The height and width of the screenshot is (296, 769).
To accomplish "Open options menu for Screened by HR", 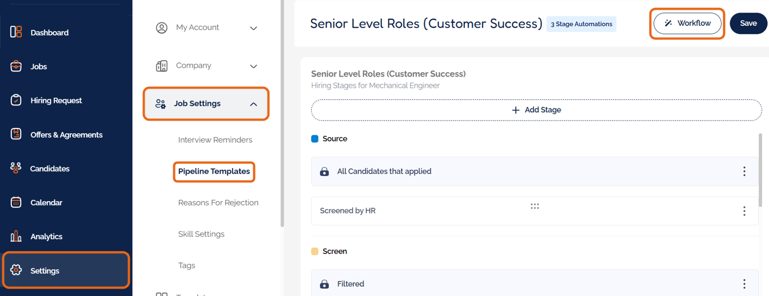I will (x=744, y=211).
